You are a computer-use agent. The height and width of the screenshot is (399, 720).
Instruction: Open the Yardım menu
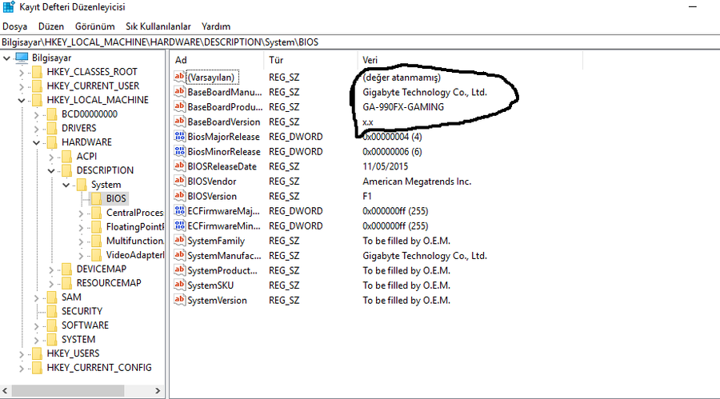tap(216, 26)
